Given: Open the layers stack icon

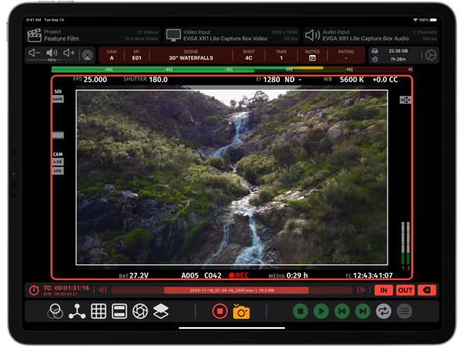Looking at the screenshot, I should [x=160, y=311].
